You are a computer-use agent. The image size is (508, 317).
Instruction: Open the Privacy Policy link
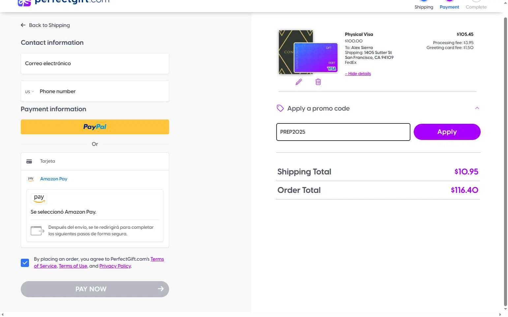pyautogui.click(x=115, y=266)
